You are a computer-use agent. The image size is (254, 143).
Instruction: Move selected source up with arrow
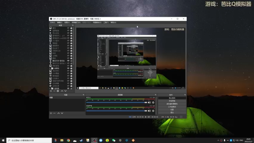(62, 91)
